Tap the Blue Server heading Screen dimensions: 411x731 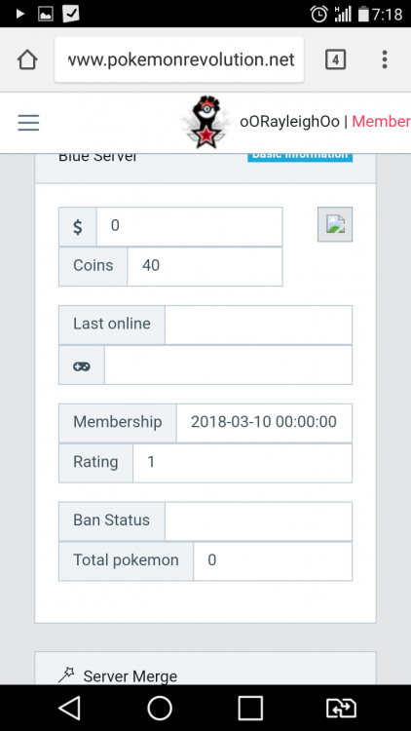point(97,157)
